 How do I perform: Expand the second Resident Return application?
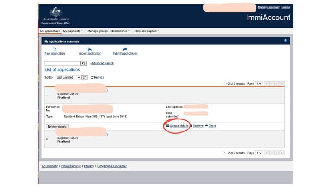point(47,139)
